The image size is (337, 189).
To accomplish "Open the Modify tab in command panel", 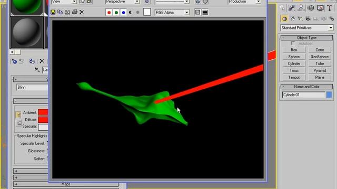I will click(x=292, y=8).
